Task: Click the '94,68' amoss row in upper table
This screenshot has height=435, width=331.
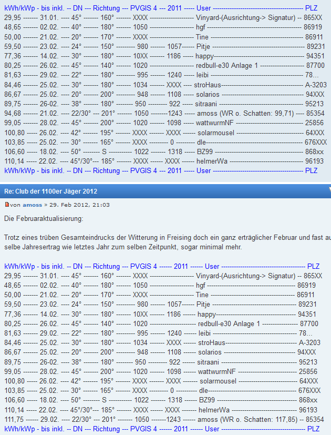Action: (164, 114)
